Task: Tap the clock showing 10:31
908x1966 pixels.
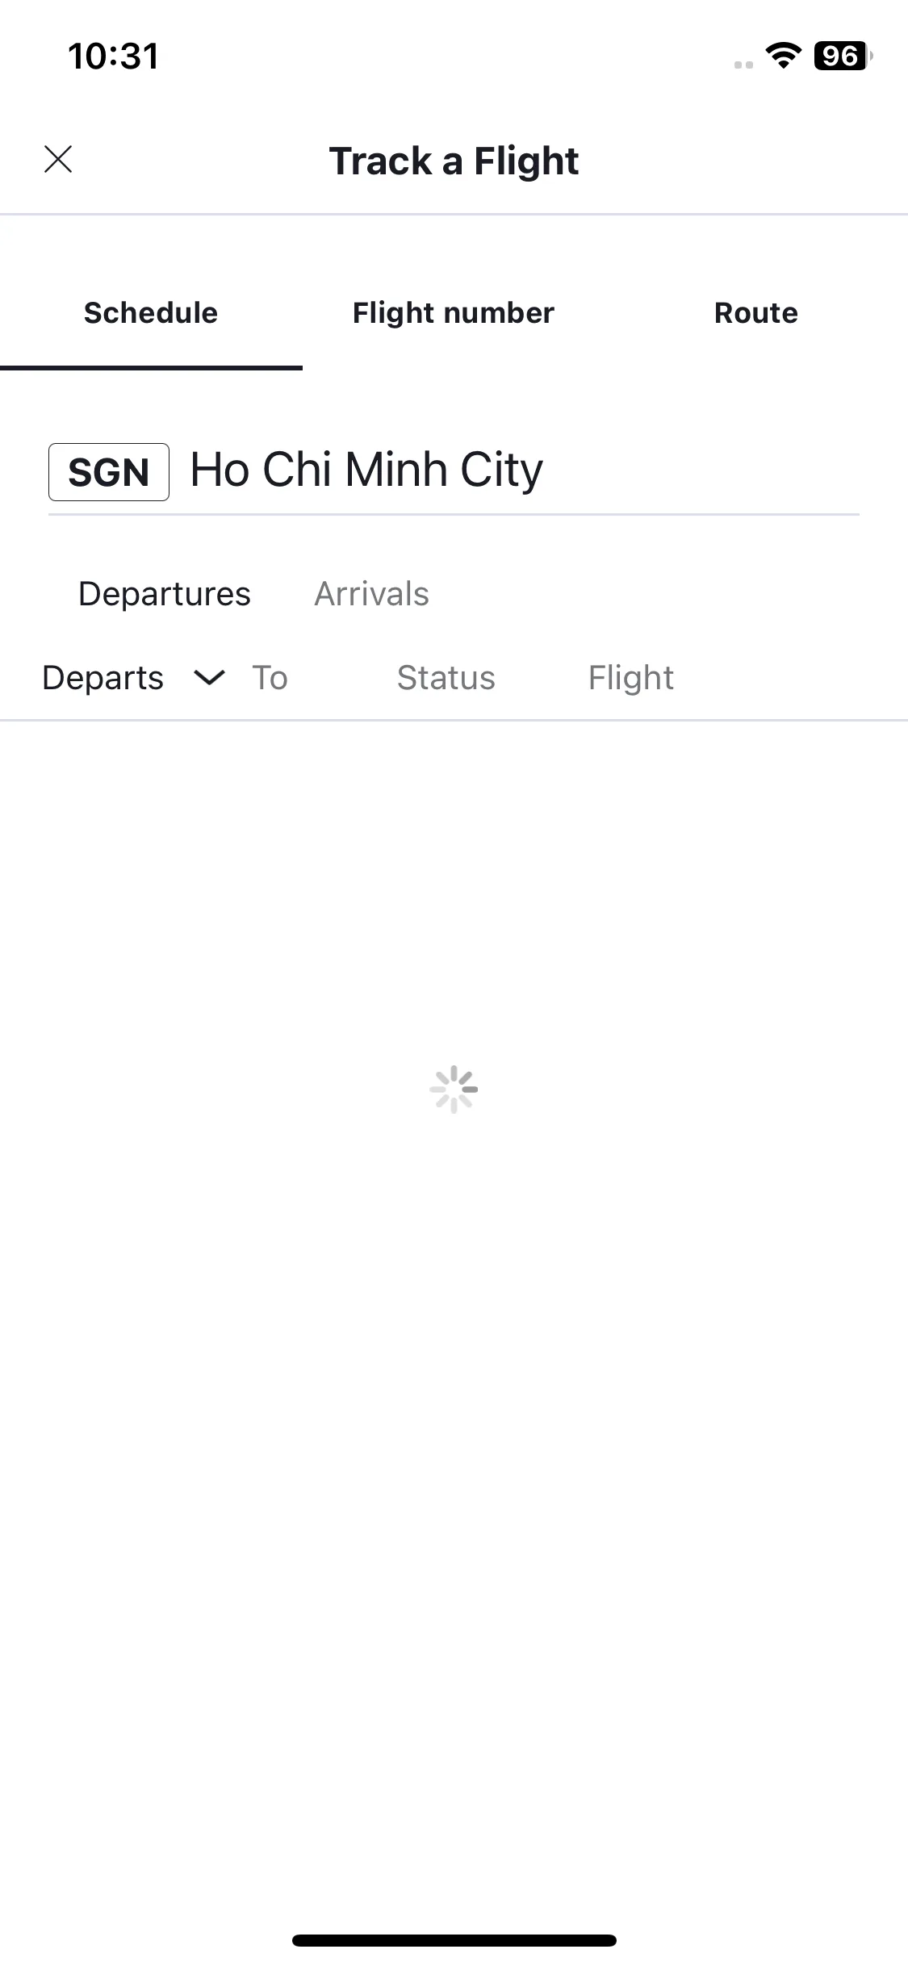Action: point(113,56)
